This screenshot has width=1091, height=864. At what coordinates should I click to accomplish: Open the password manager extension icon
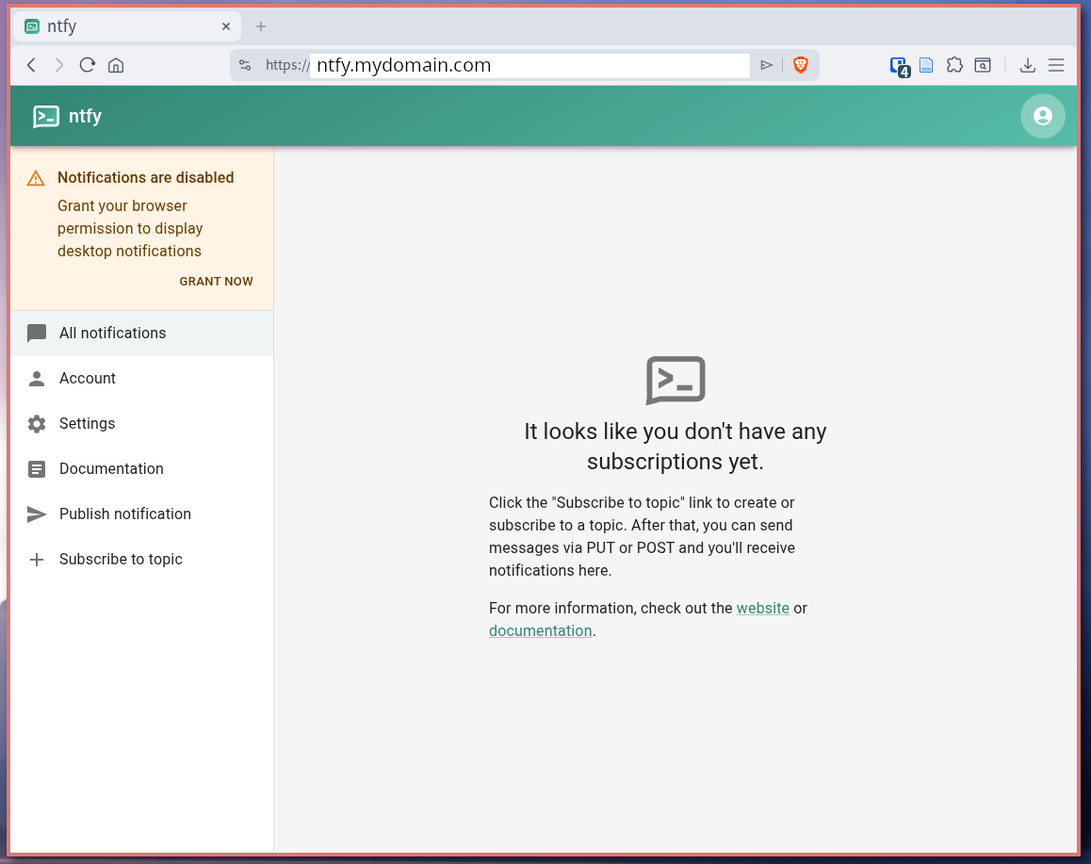point(899,65)
